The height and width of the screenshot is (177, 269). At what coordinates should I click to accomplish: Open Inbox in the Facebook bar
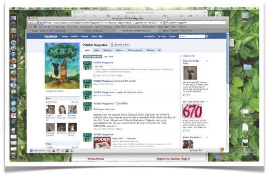point(97,36)
